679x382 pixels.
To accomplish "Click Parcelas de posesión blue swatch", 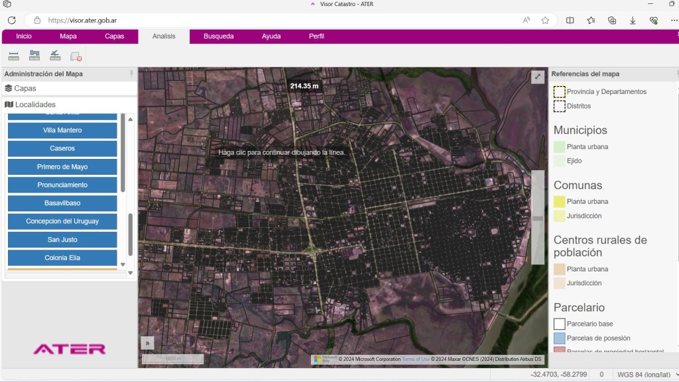I will pyautogui.click(x=559, y=338).
